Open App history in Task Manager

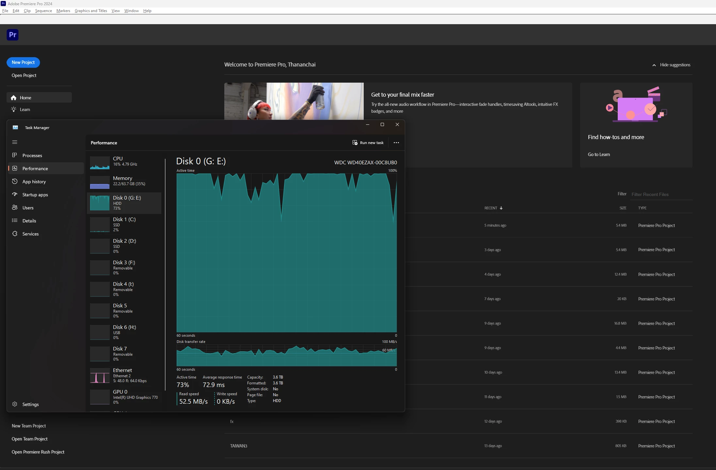click(34, 182)
